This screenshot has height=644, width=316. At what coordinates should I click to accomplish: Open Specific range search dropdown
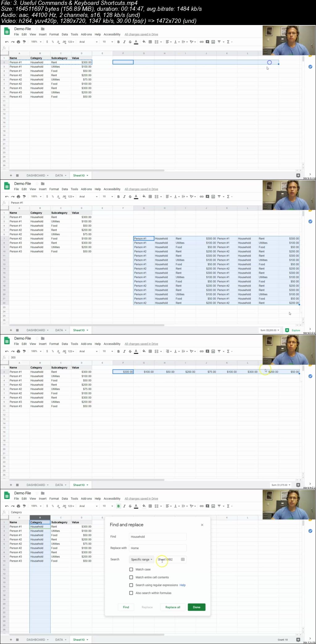point(142,560)
